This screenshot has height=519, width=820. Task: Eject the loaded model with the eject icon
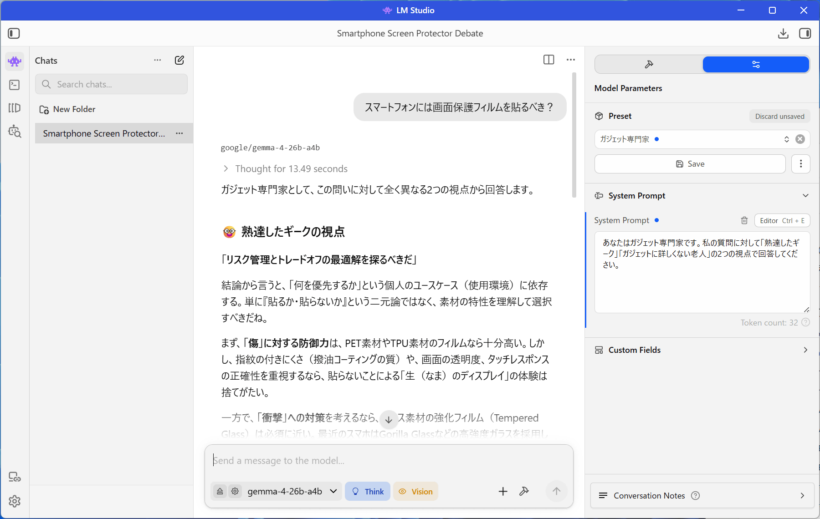click(x=220, y=491)
